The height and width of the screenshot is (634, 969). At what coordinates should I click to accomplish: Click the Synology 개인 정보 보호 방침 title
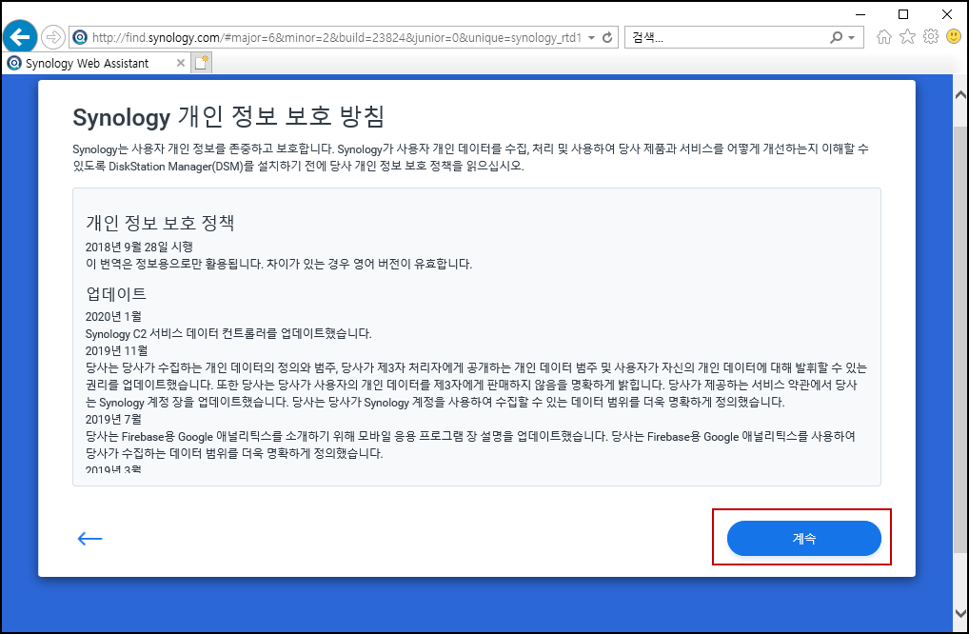point(228,117)
